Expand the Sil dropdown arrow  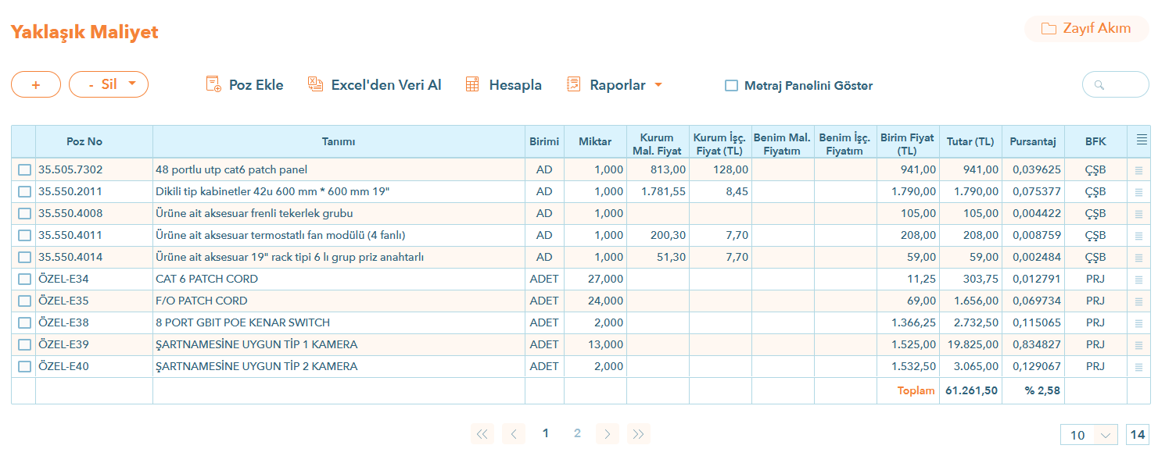[132, 84]
